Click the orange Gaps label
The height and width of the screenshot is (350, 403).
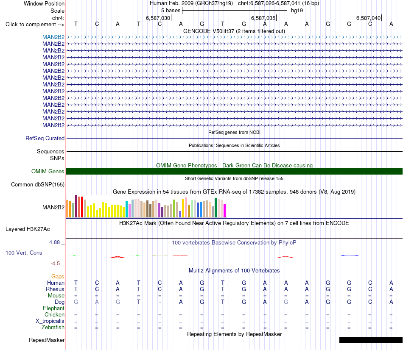pos(58,276)
